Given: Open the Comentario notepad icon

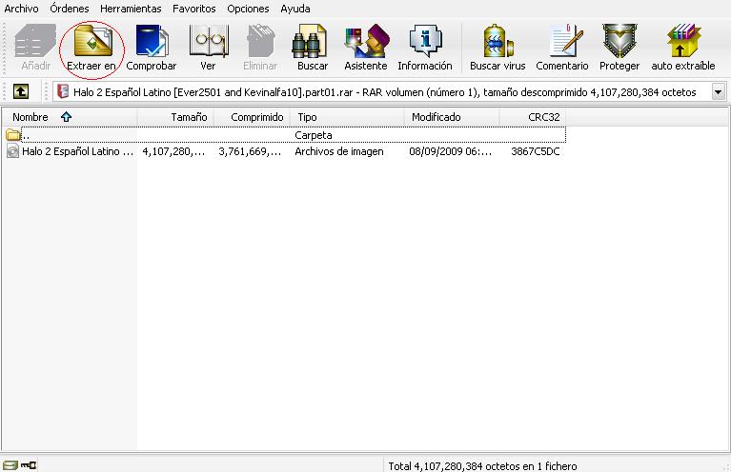Looking at the screenshot, I should 565,41.
